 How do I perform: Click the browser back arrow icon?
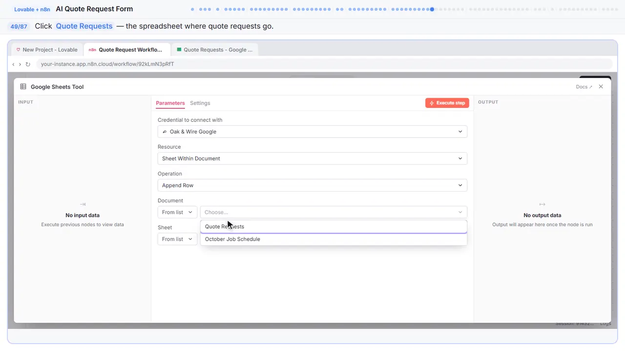tap(13, 64)
